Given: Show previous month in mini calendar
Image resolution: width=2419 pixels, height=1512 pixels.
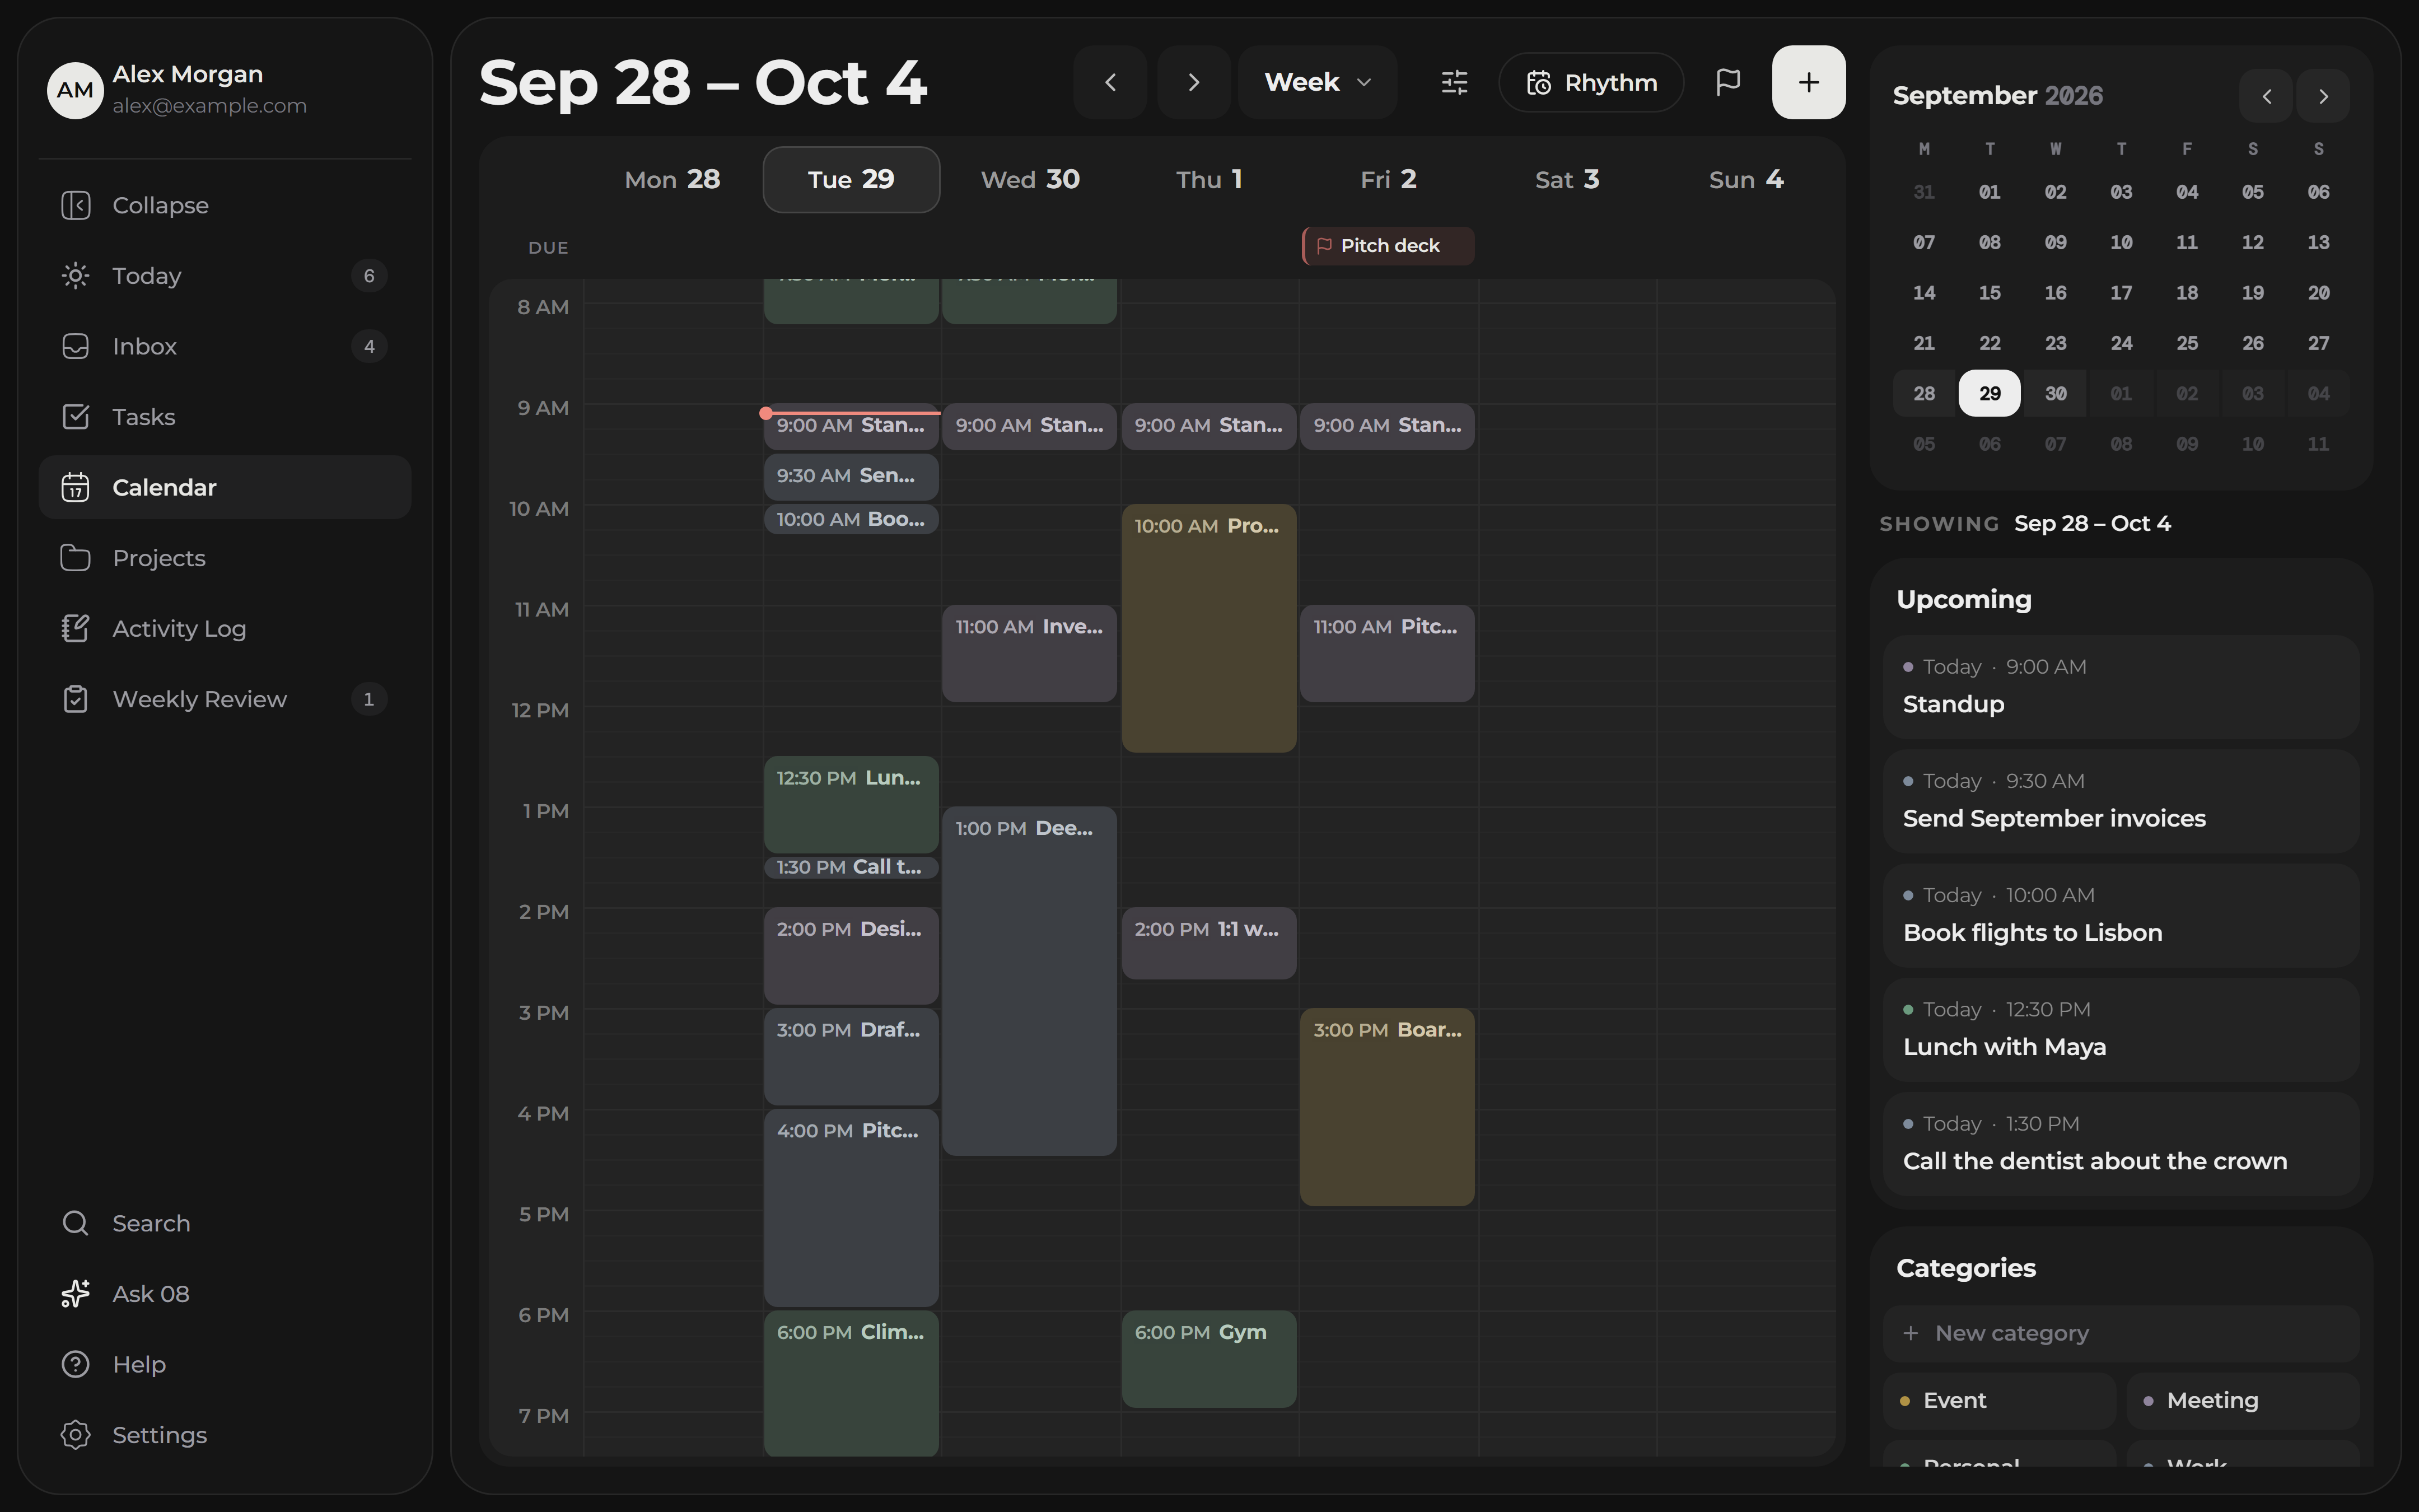Looking at the screenshot, I should (x=2266, y=96).
